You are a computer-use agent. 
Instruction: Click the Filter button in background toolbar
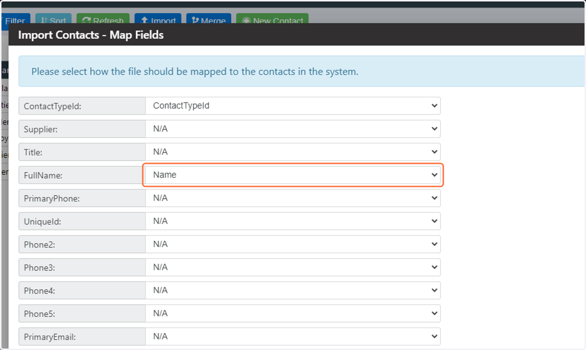(x=15, y=20)
